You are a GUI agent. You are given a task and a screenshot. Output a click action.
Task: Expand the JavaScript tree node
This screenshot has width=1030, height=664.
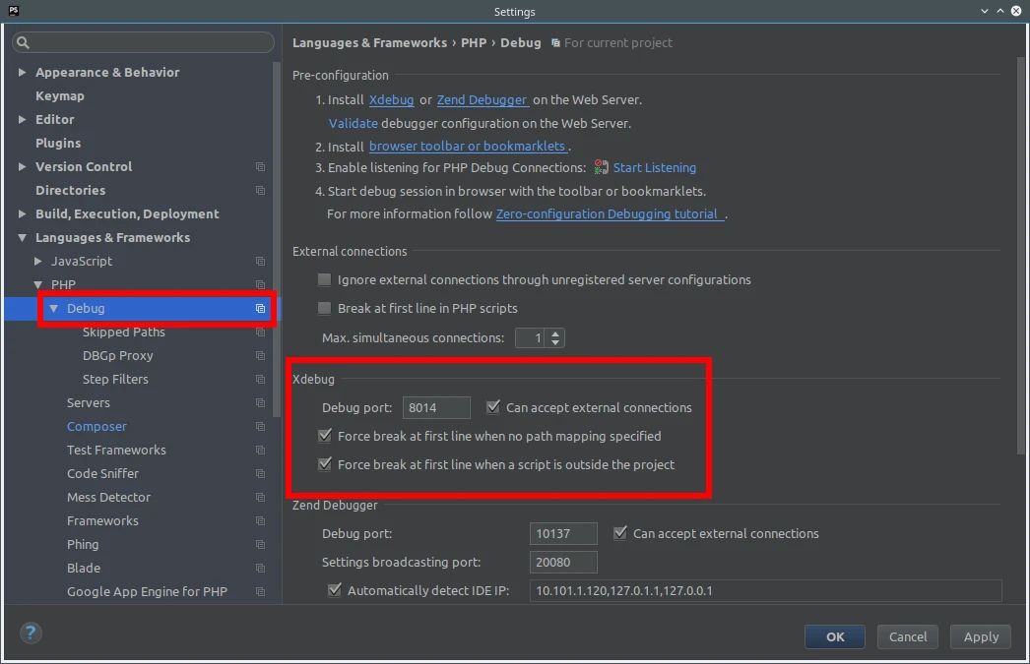(x=38, y=262)
